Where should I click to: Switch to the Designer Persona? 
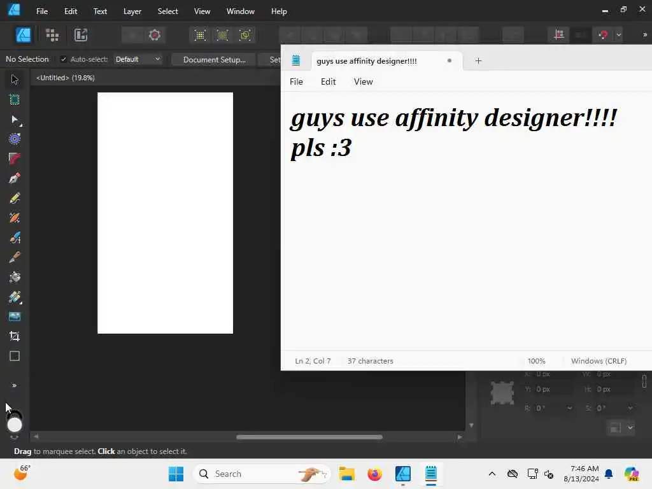[24, 35]
